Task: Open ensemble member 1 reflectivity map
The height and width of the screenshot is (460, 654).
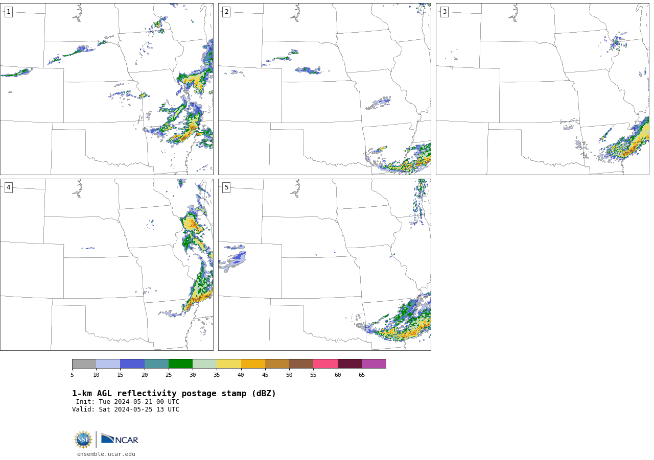Action: point(107,89)
